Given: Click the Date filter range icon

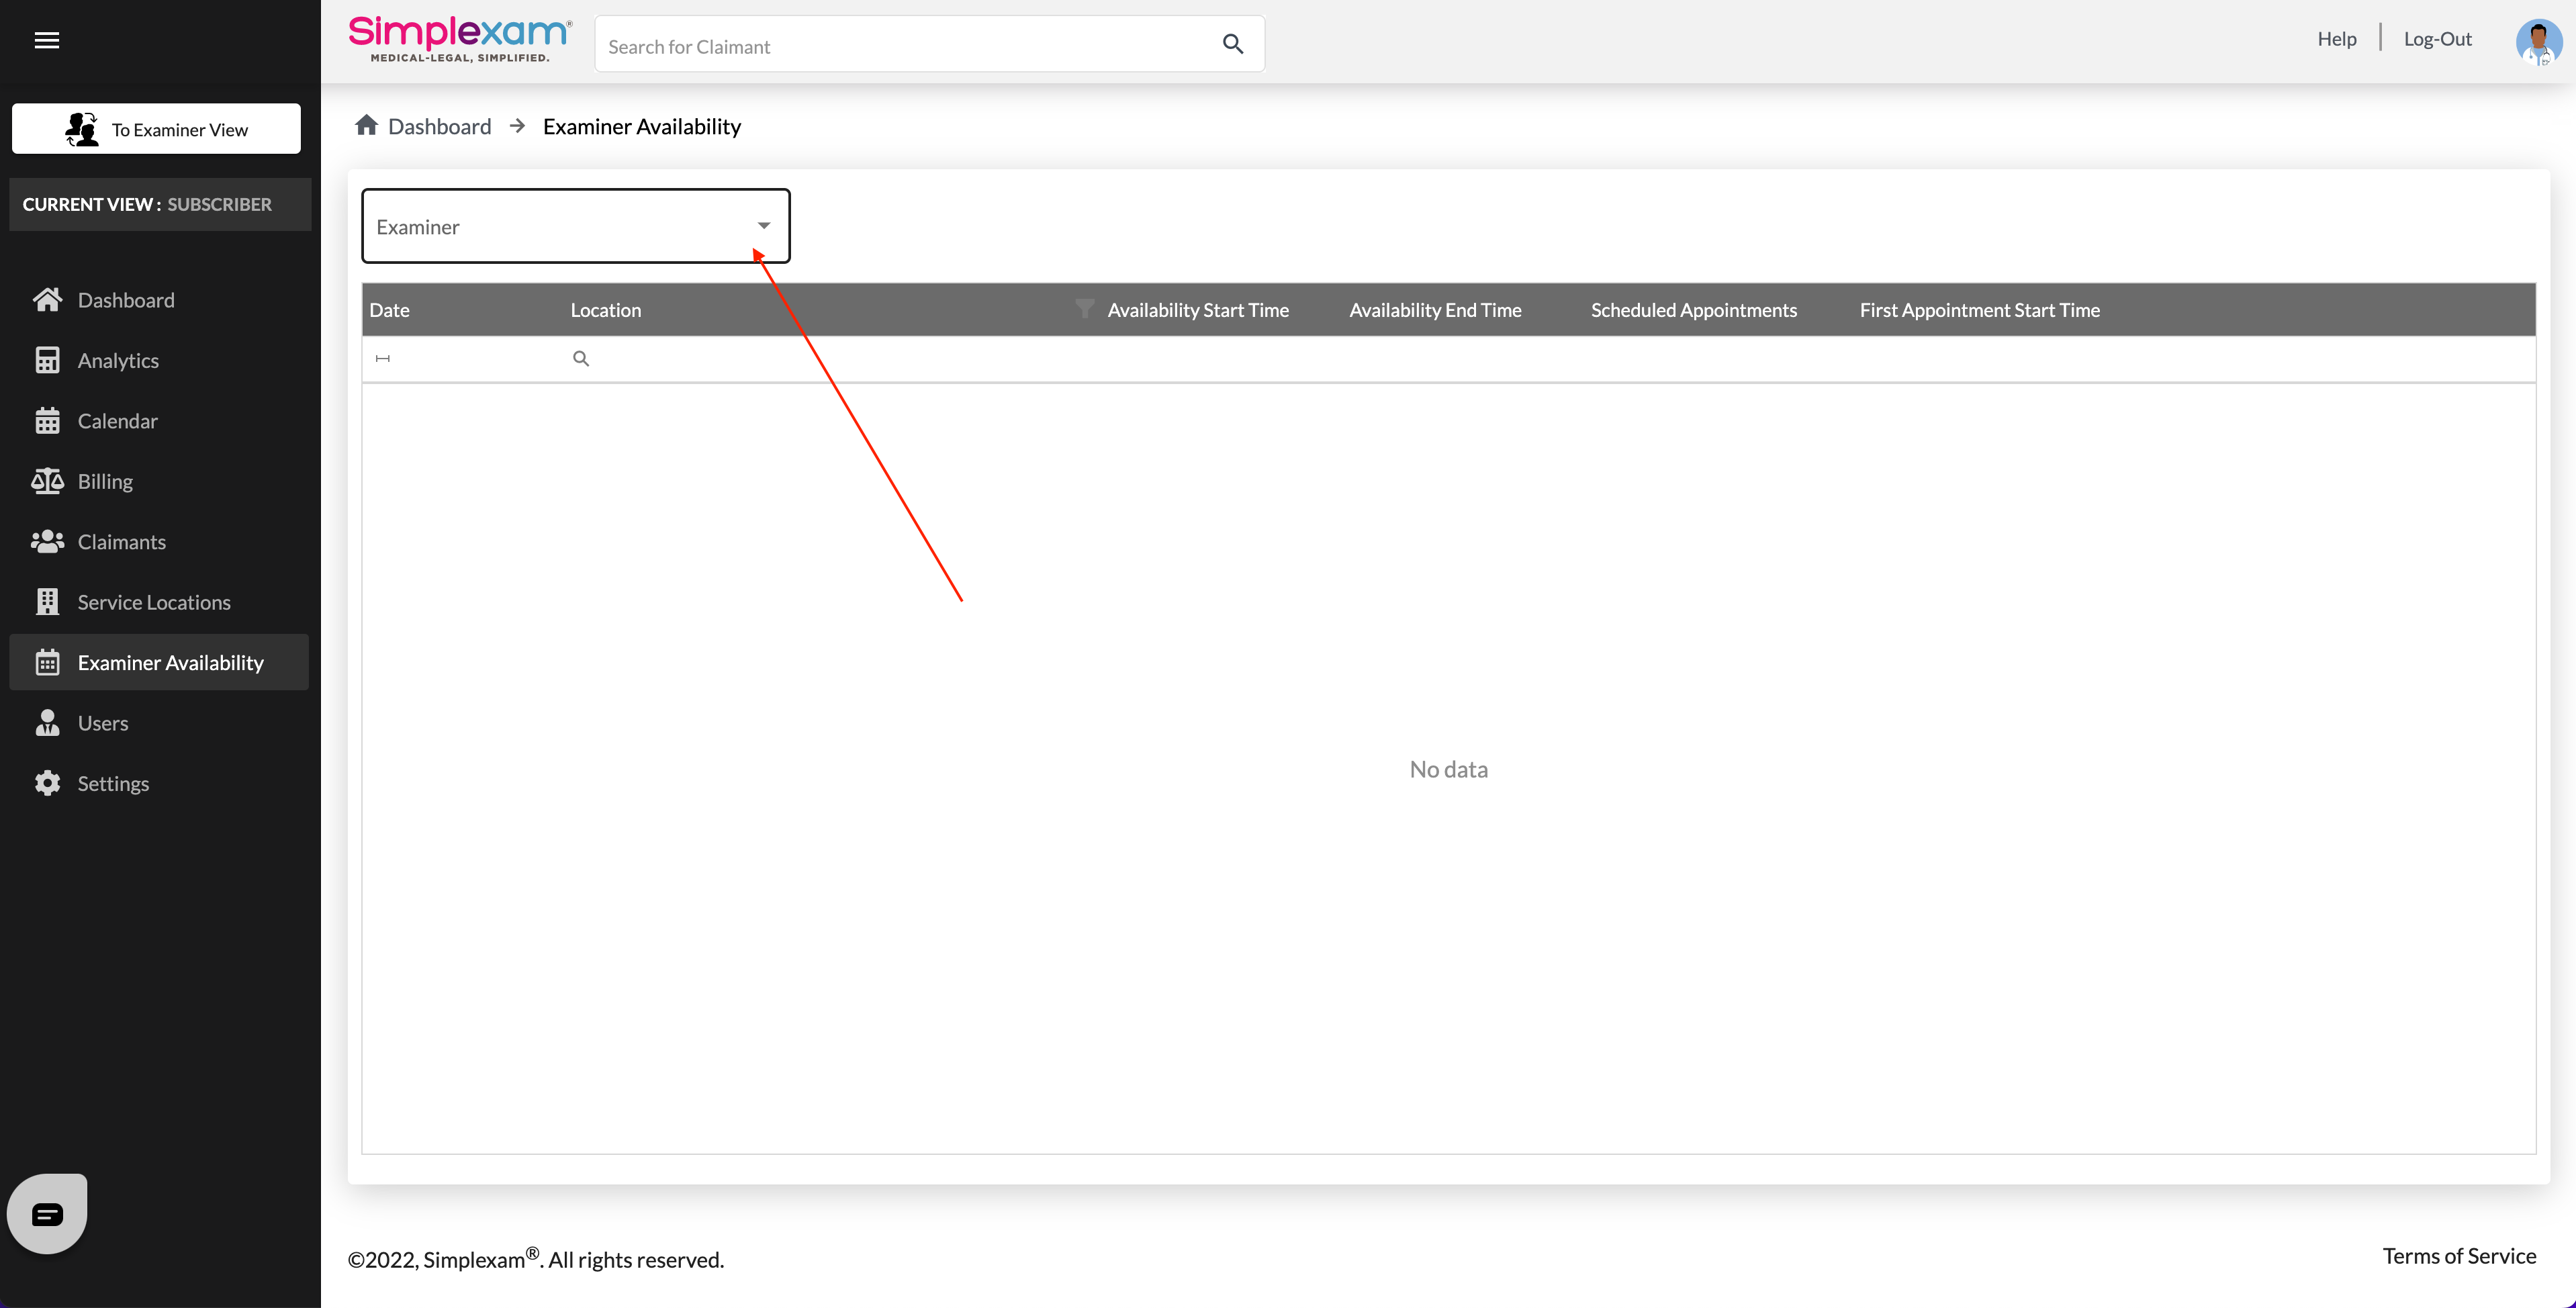Looking at the screenshot, I should tap(383, 359).
